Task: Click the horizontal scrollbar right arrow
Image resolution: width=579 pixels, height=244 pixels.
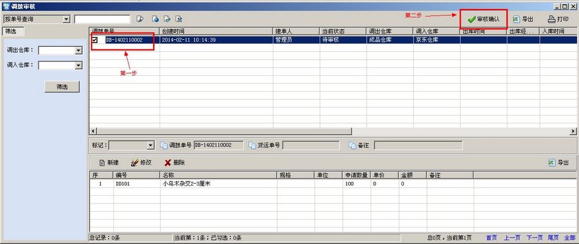Action: (573, 131)
